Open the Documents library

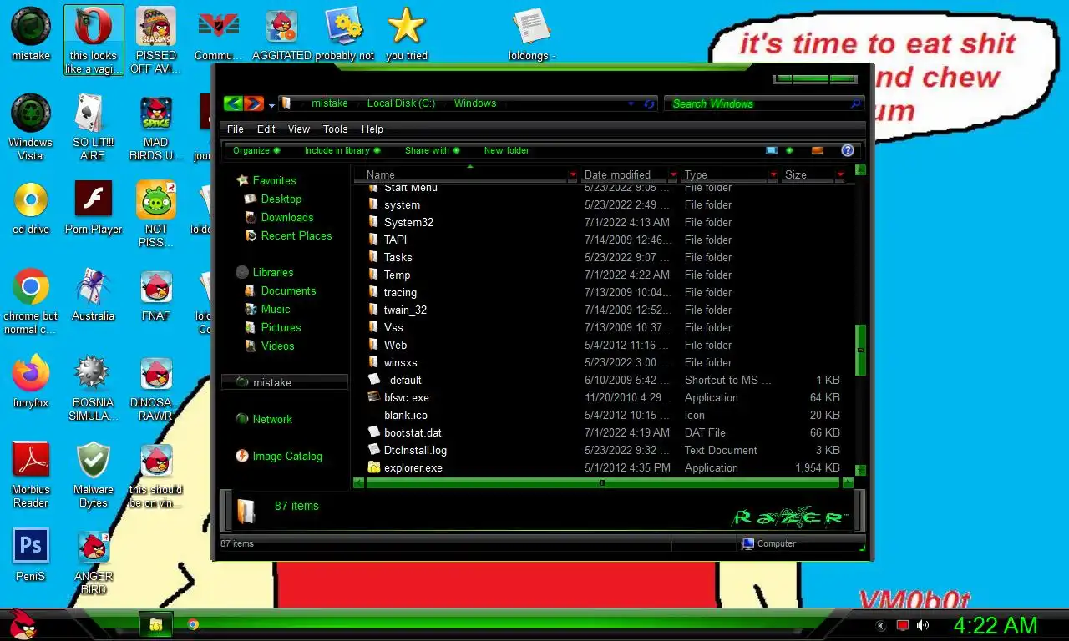pos(288,290)
